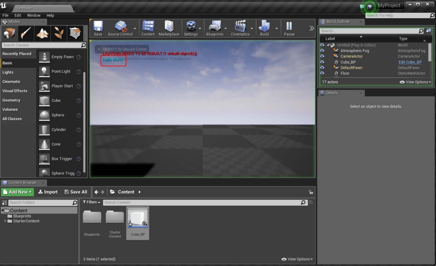Open the Help menu
The image size is (436, 266).
pyautogui.click(x=50, y=15)
